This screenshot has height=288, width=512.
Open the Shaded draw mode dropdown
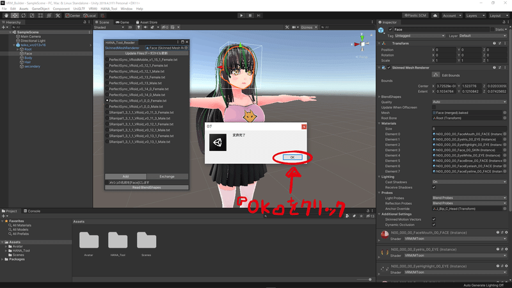(109, 27)
